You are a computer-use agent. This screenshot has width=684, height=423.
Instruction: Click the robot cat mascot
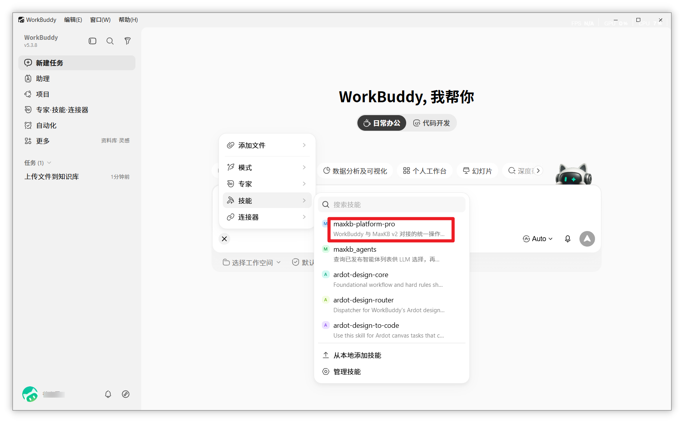[573, 174]
